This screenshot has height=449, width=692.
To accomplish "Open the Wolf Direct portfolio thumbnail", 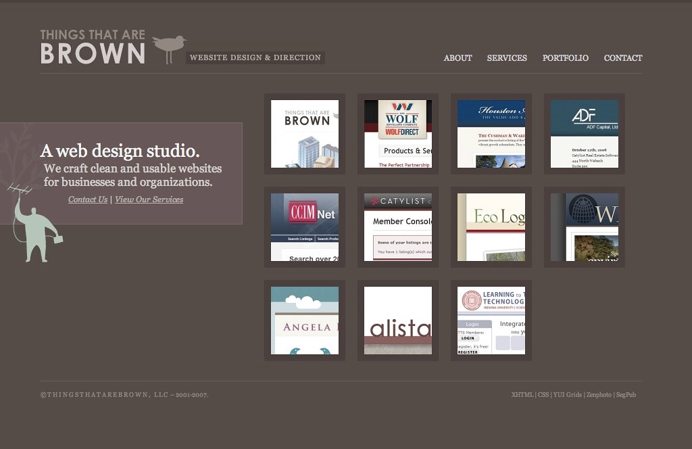I will click(398, 134).
